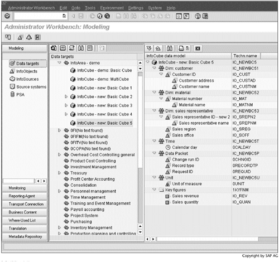Collapse the Data Packet dimension
Image resolution: width=279 pixels, height=262 pixels.
pyautogui.click(x=154, y=153)
